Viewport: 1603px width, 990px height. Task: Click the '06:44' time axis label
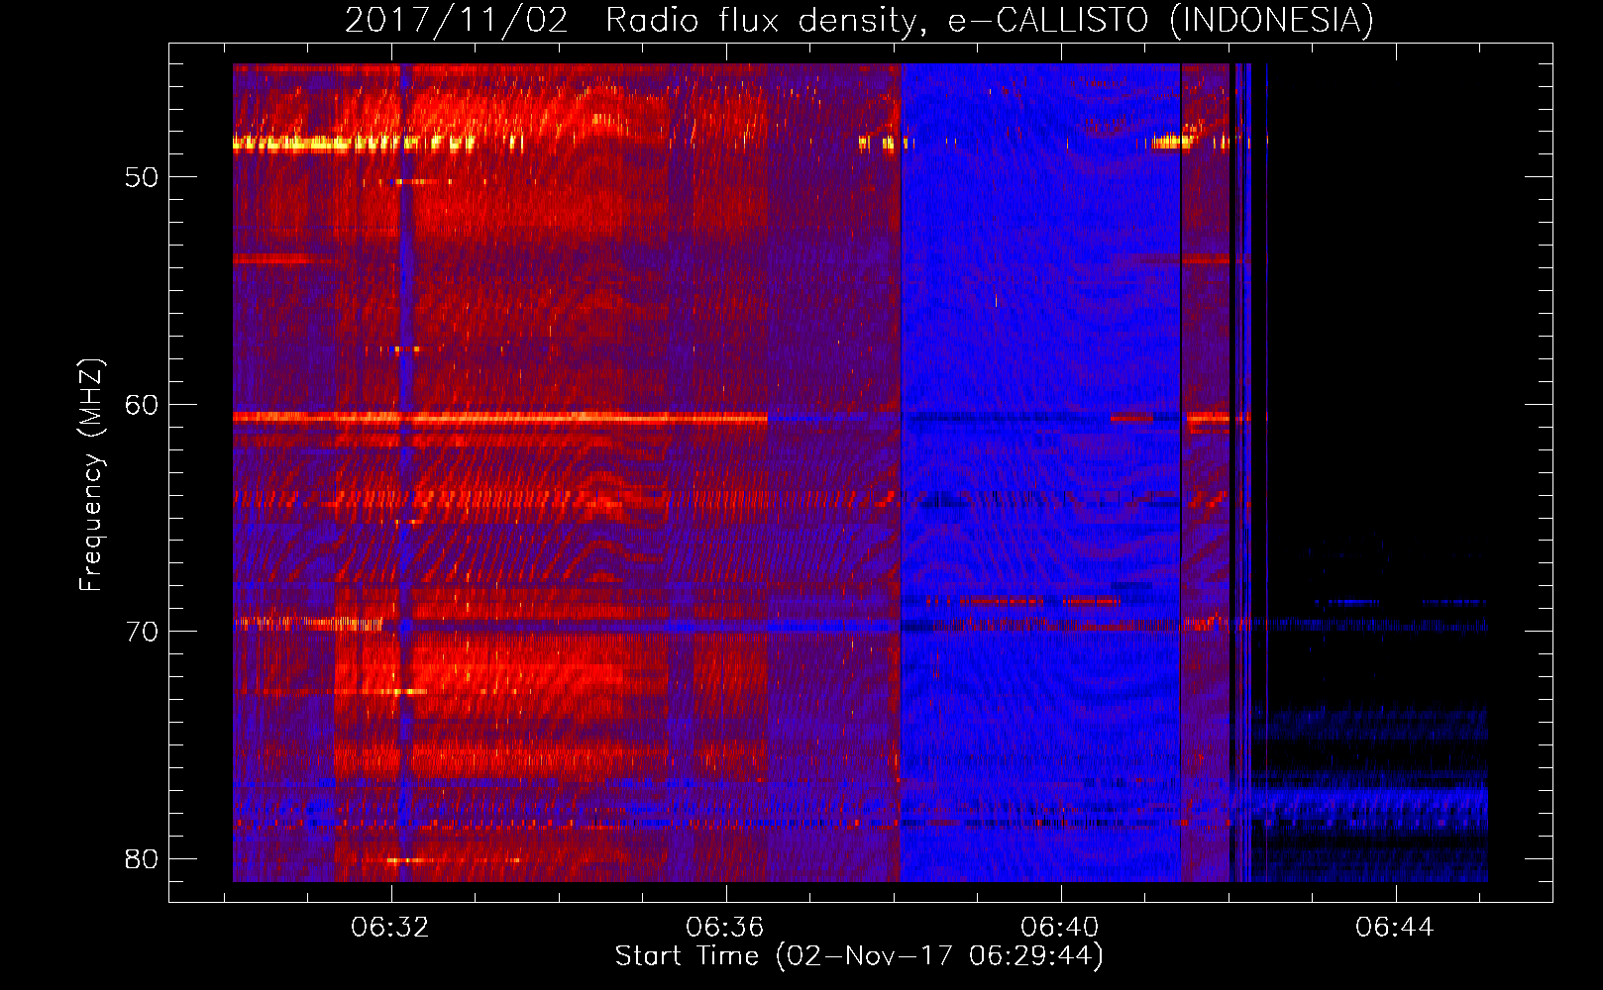[1395, 928]
